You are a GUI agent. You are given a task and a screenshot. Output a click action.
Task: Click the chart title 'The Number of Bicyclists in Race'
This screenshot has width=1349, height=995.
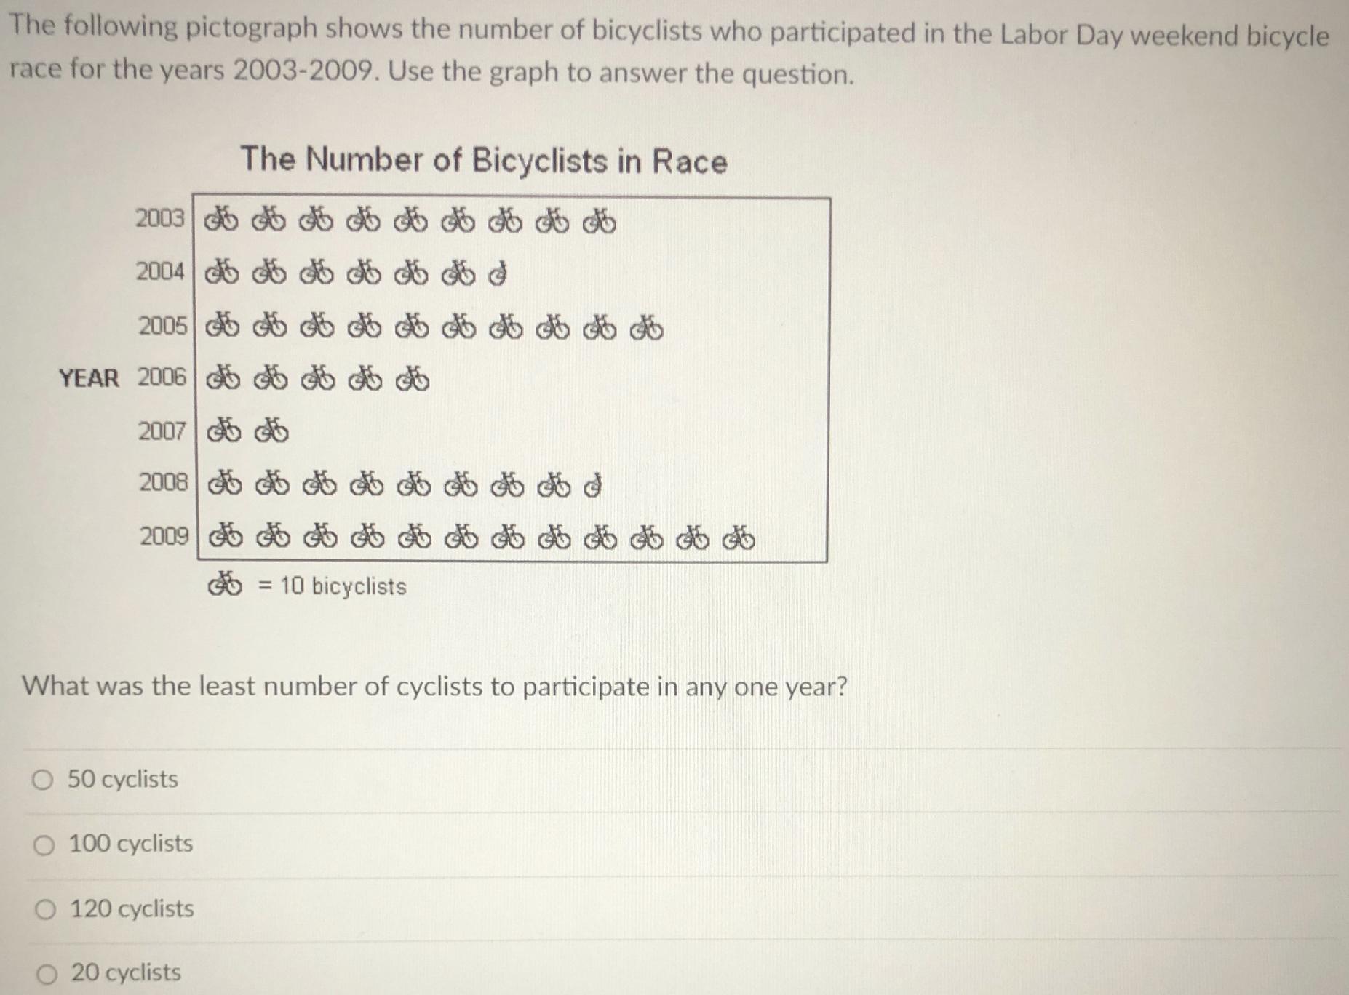[484, 160]
